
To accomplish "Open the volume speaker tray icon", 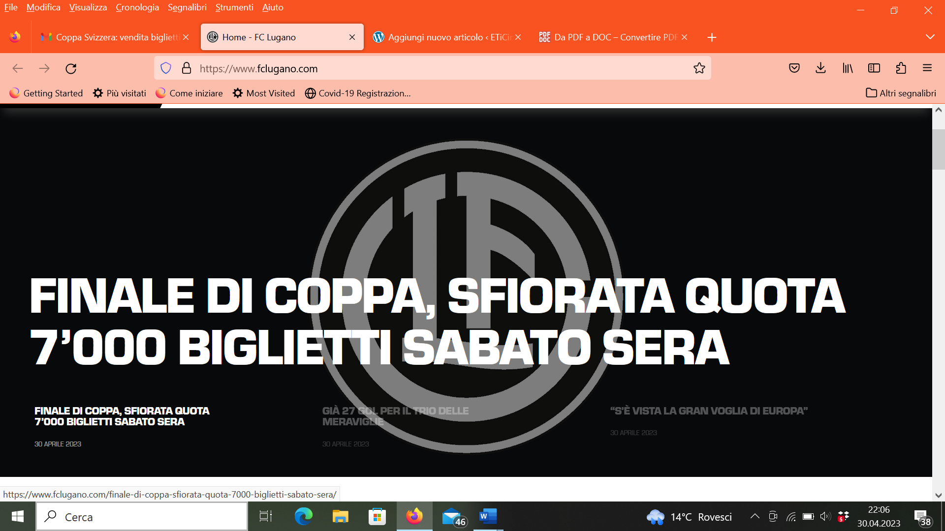I will tap(825, 516).
